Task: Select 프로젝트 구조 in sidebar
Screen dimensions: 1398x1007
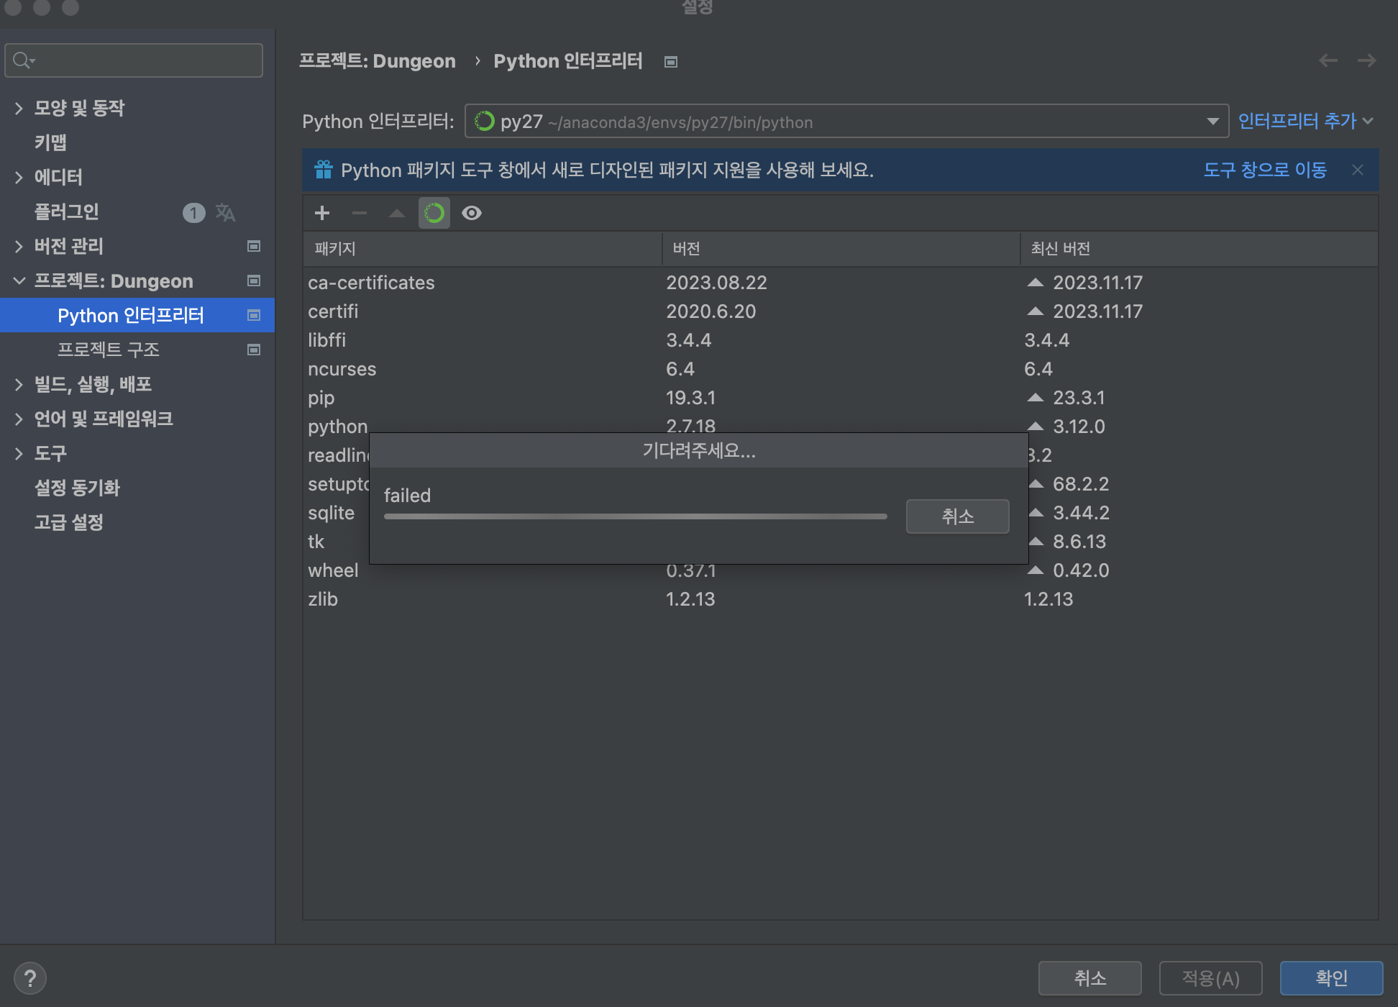Action: point(109,350)
